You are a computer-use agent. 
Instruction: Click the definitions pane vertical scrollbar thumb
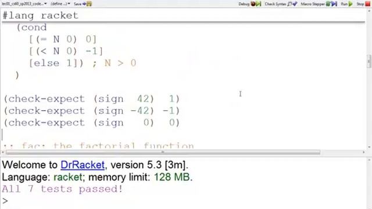tap(369, 62)
